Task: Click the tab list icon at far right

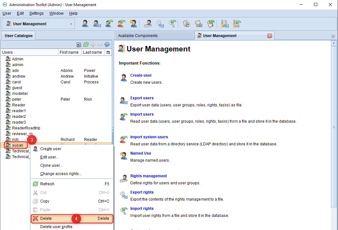Action: pyautogui.click(x=333, y=36)
